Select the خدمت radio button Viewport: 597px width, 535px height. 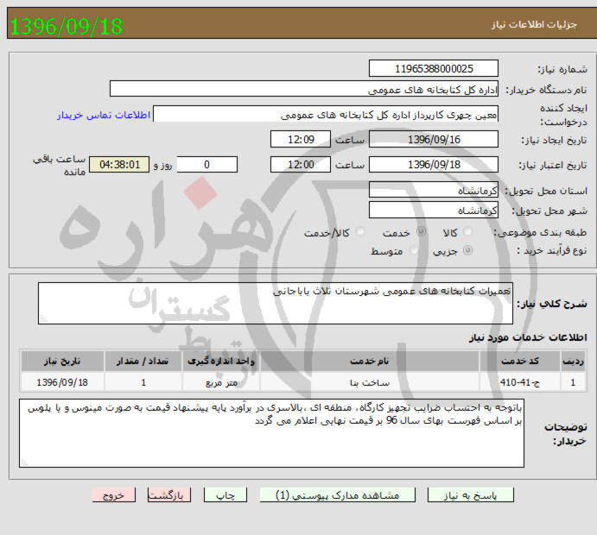point(421,231)
